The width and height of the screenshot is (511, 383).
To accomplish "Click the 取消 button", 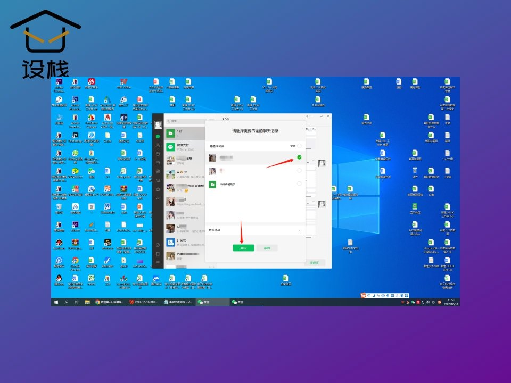I will [x=267, y=248].
